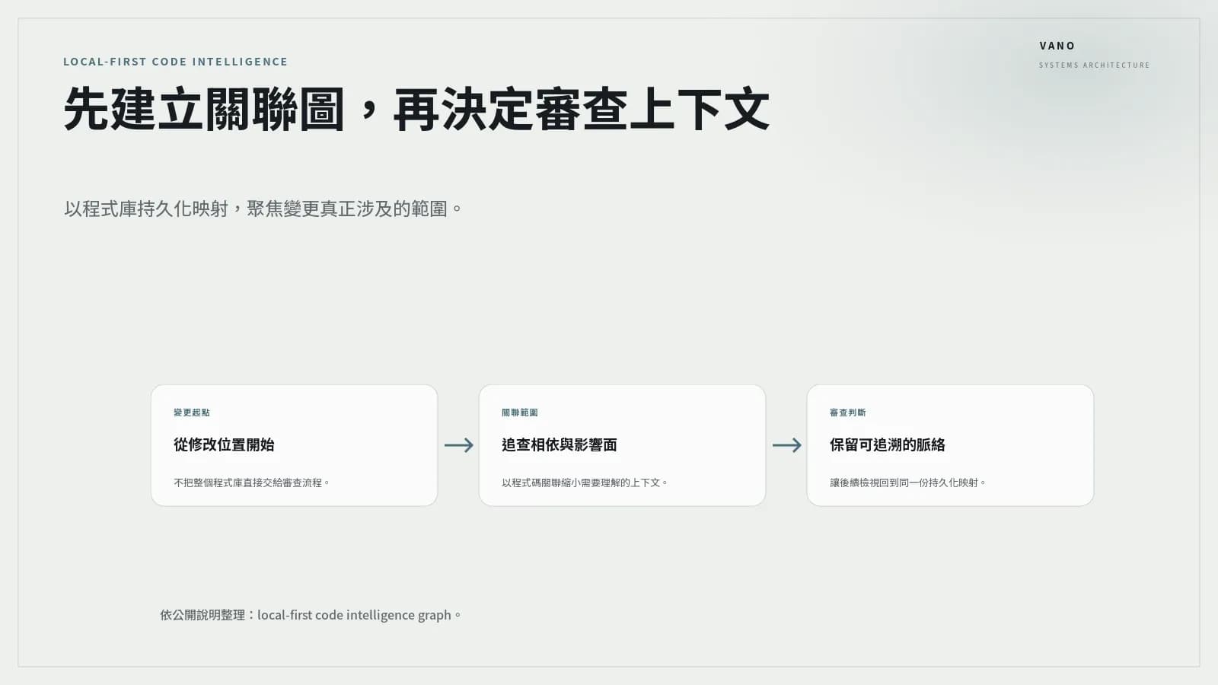Image resolution: width=1218 pixels, height=685 pixels.
Task: Click the arrow after 從修改位置開始 card
Action: pos(458,445)
